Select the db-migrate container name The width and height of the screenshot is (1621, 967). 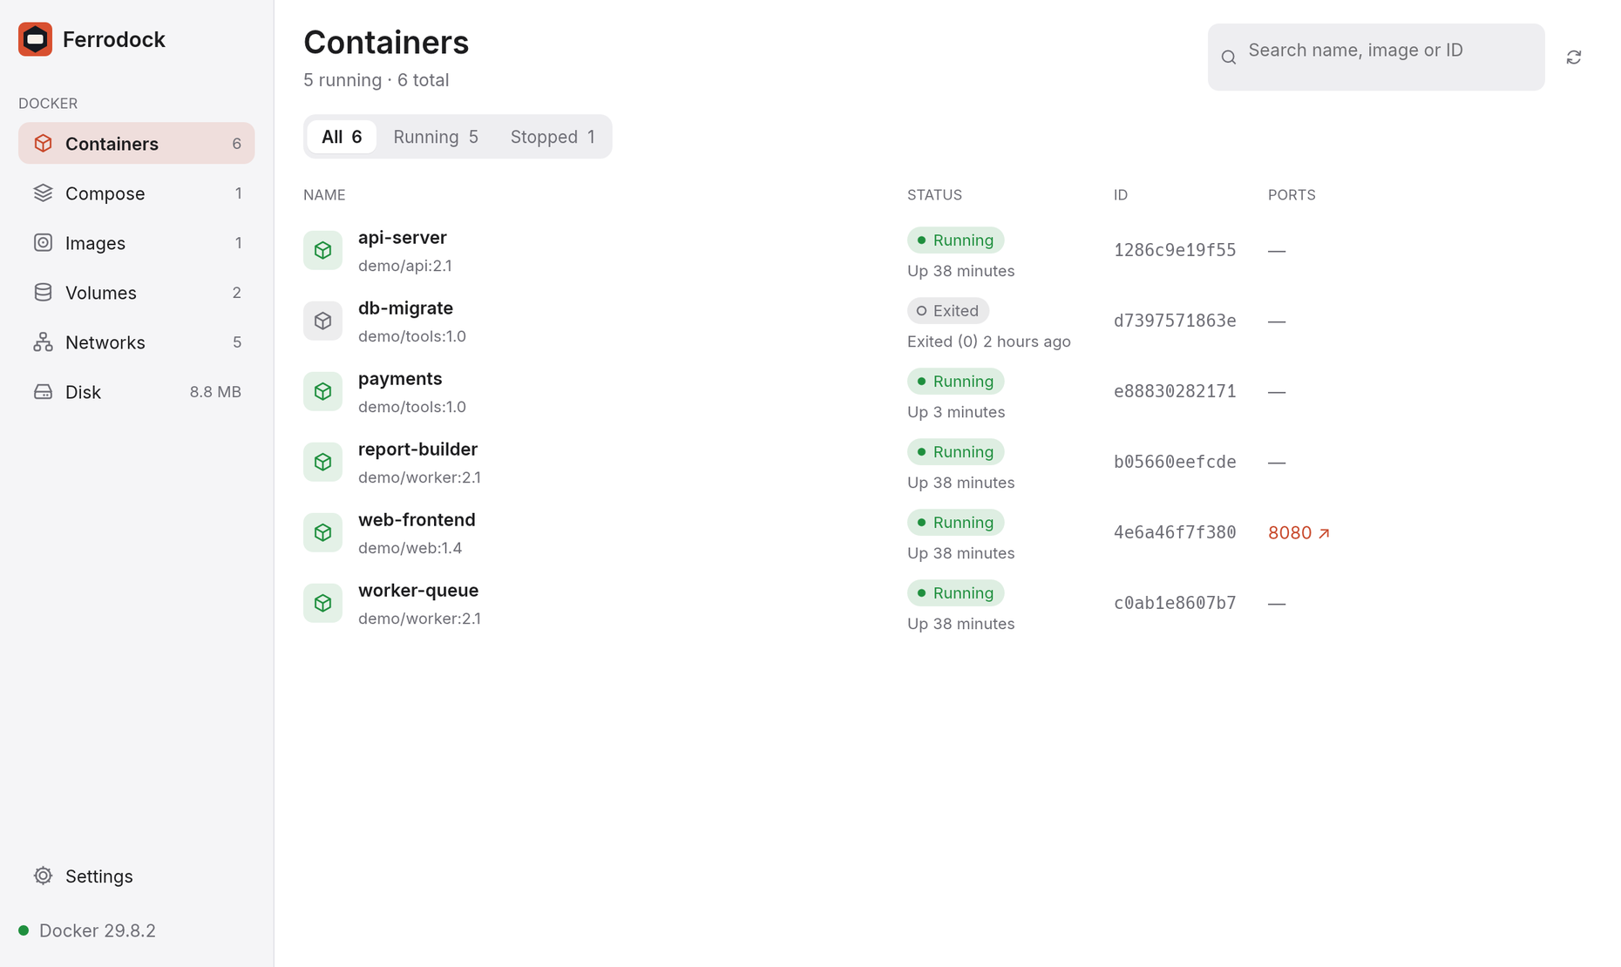pos(405,308)
